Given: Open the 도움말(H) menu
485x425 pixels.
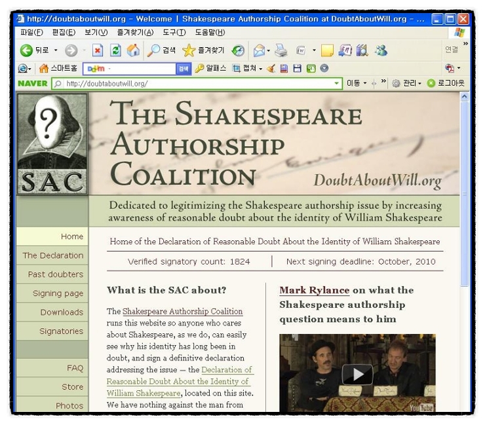Looking at the screenshot, I should click(210, 33).
